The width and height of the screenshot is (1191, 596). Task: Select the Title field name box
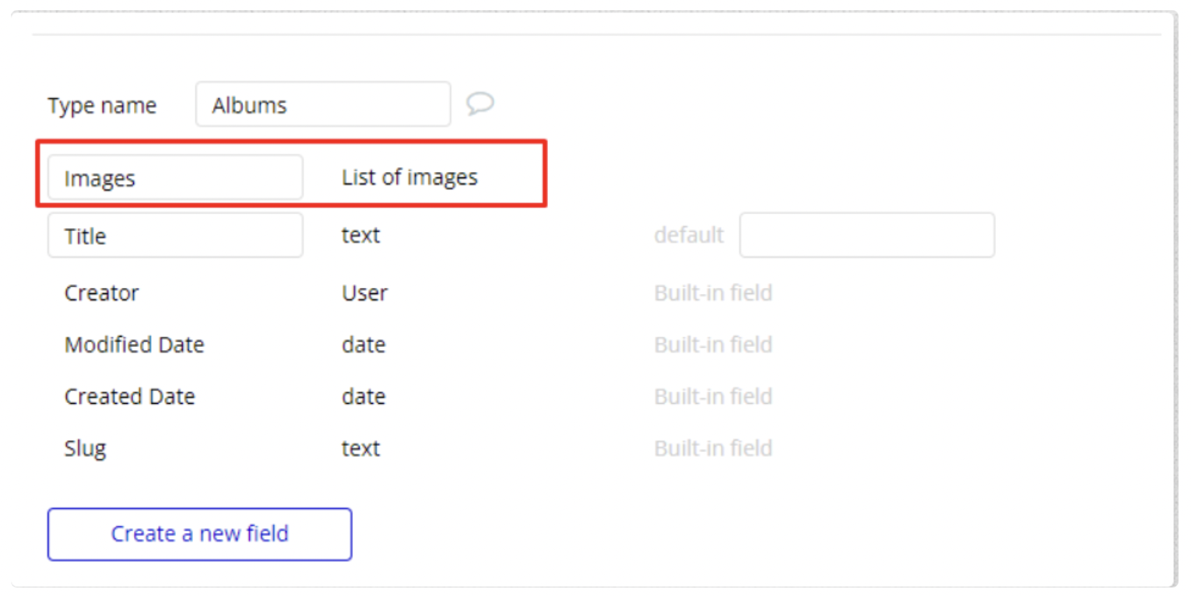coord(175,236)
